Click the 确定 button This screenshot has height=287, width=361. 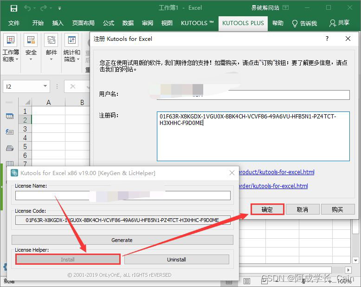pyautogui.click(x=267, y=209)
